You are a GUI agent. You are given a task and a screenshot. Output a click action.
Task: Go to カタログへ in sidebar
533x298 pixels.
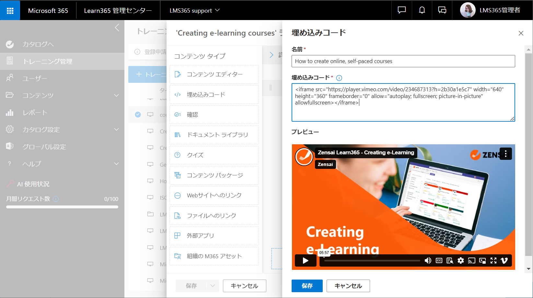62,44
